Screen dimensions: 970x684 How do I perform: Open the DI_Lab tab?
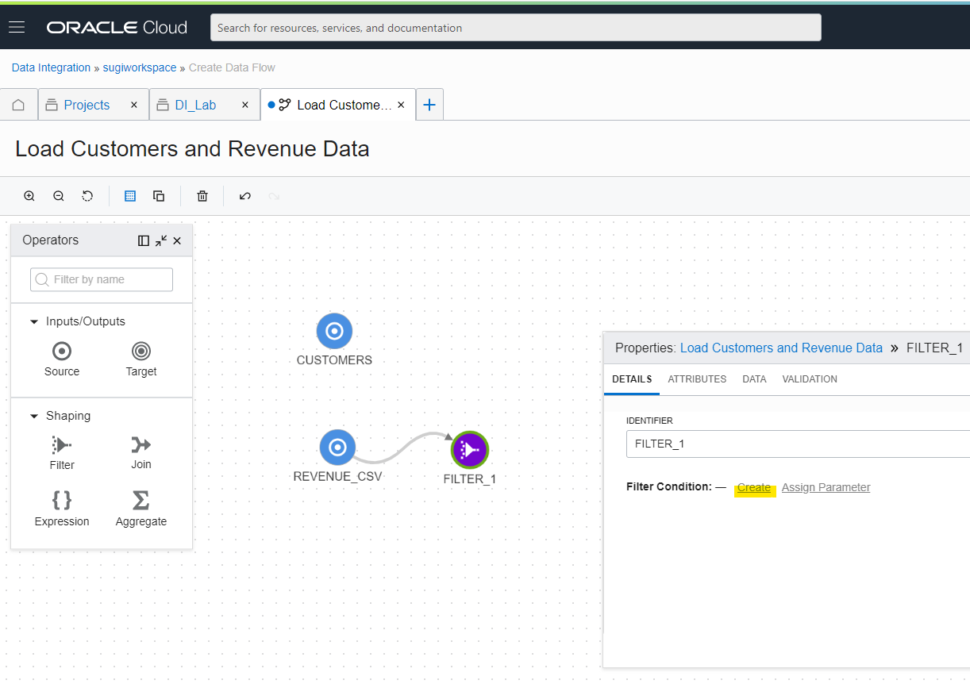pos(195,105)
